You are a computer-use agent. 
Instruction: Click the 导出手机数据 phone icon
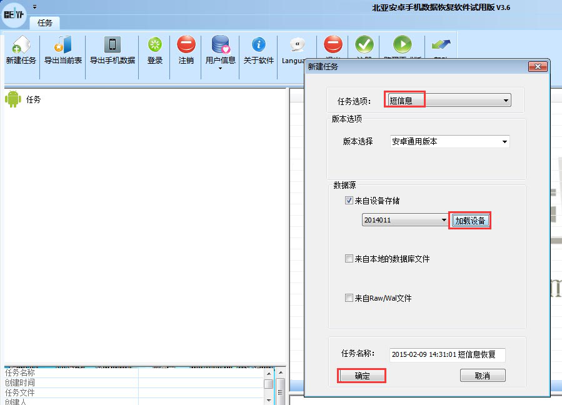tap(112, 44)
